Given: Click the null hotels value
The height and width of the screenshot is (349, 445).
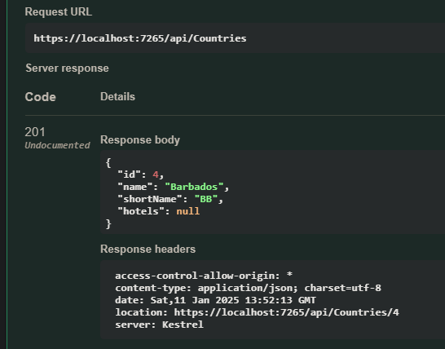Looking at the screenshot, I should point(188,211).
